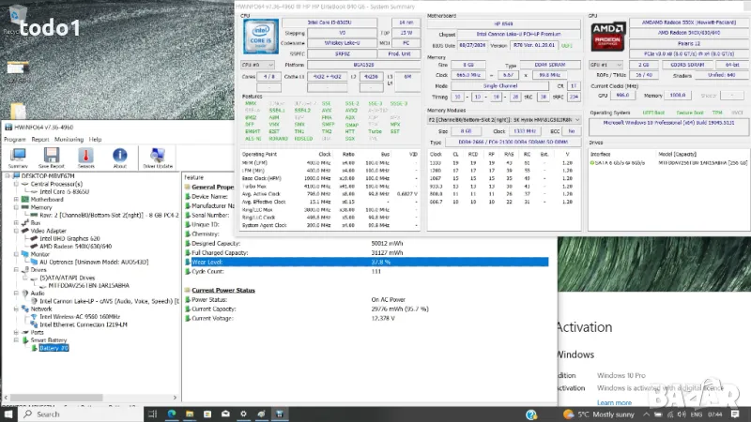This screenshot has width=751, height=422.
Task: Select AMD Radeon 540X/630/640 in tree
Action: [x=76, y=246]
